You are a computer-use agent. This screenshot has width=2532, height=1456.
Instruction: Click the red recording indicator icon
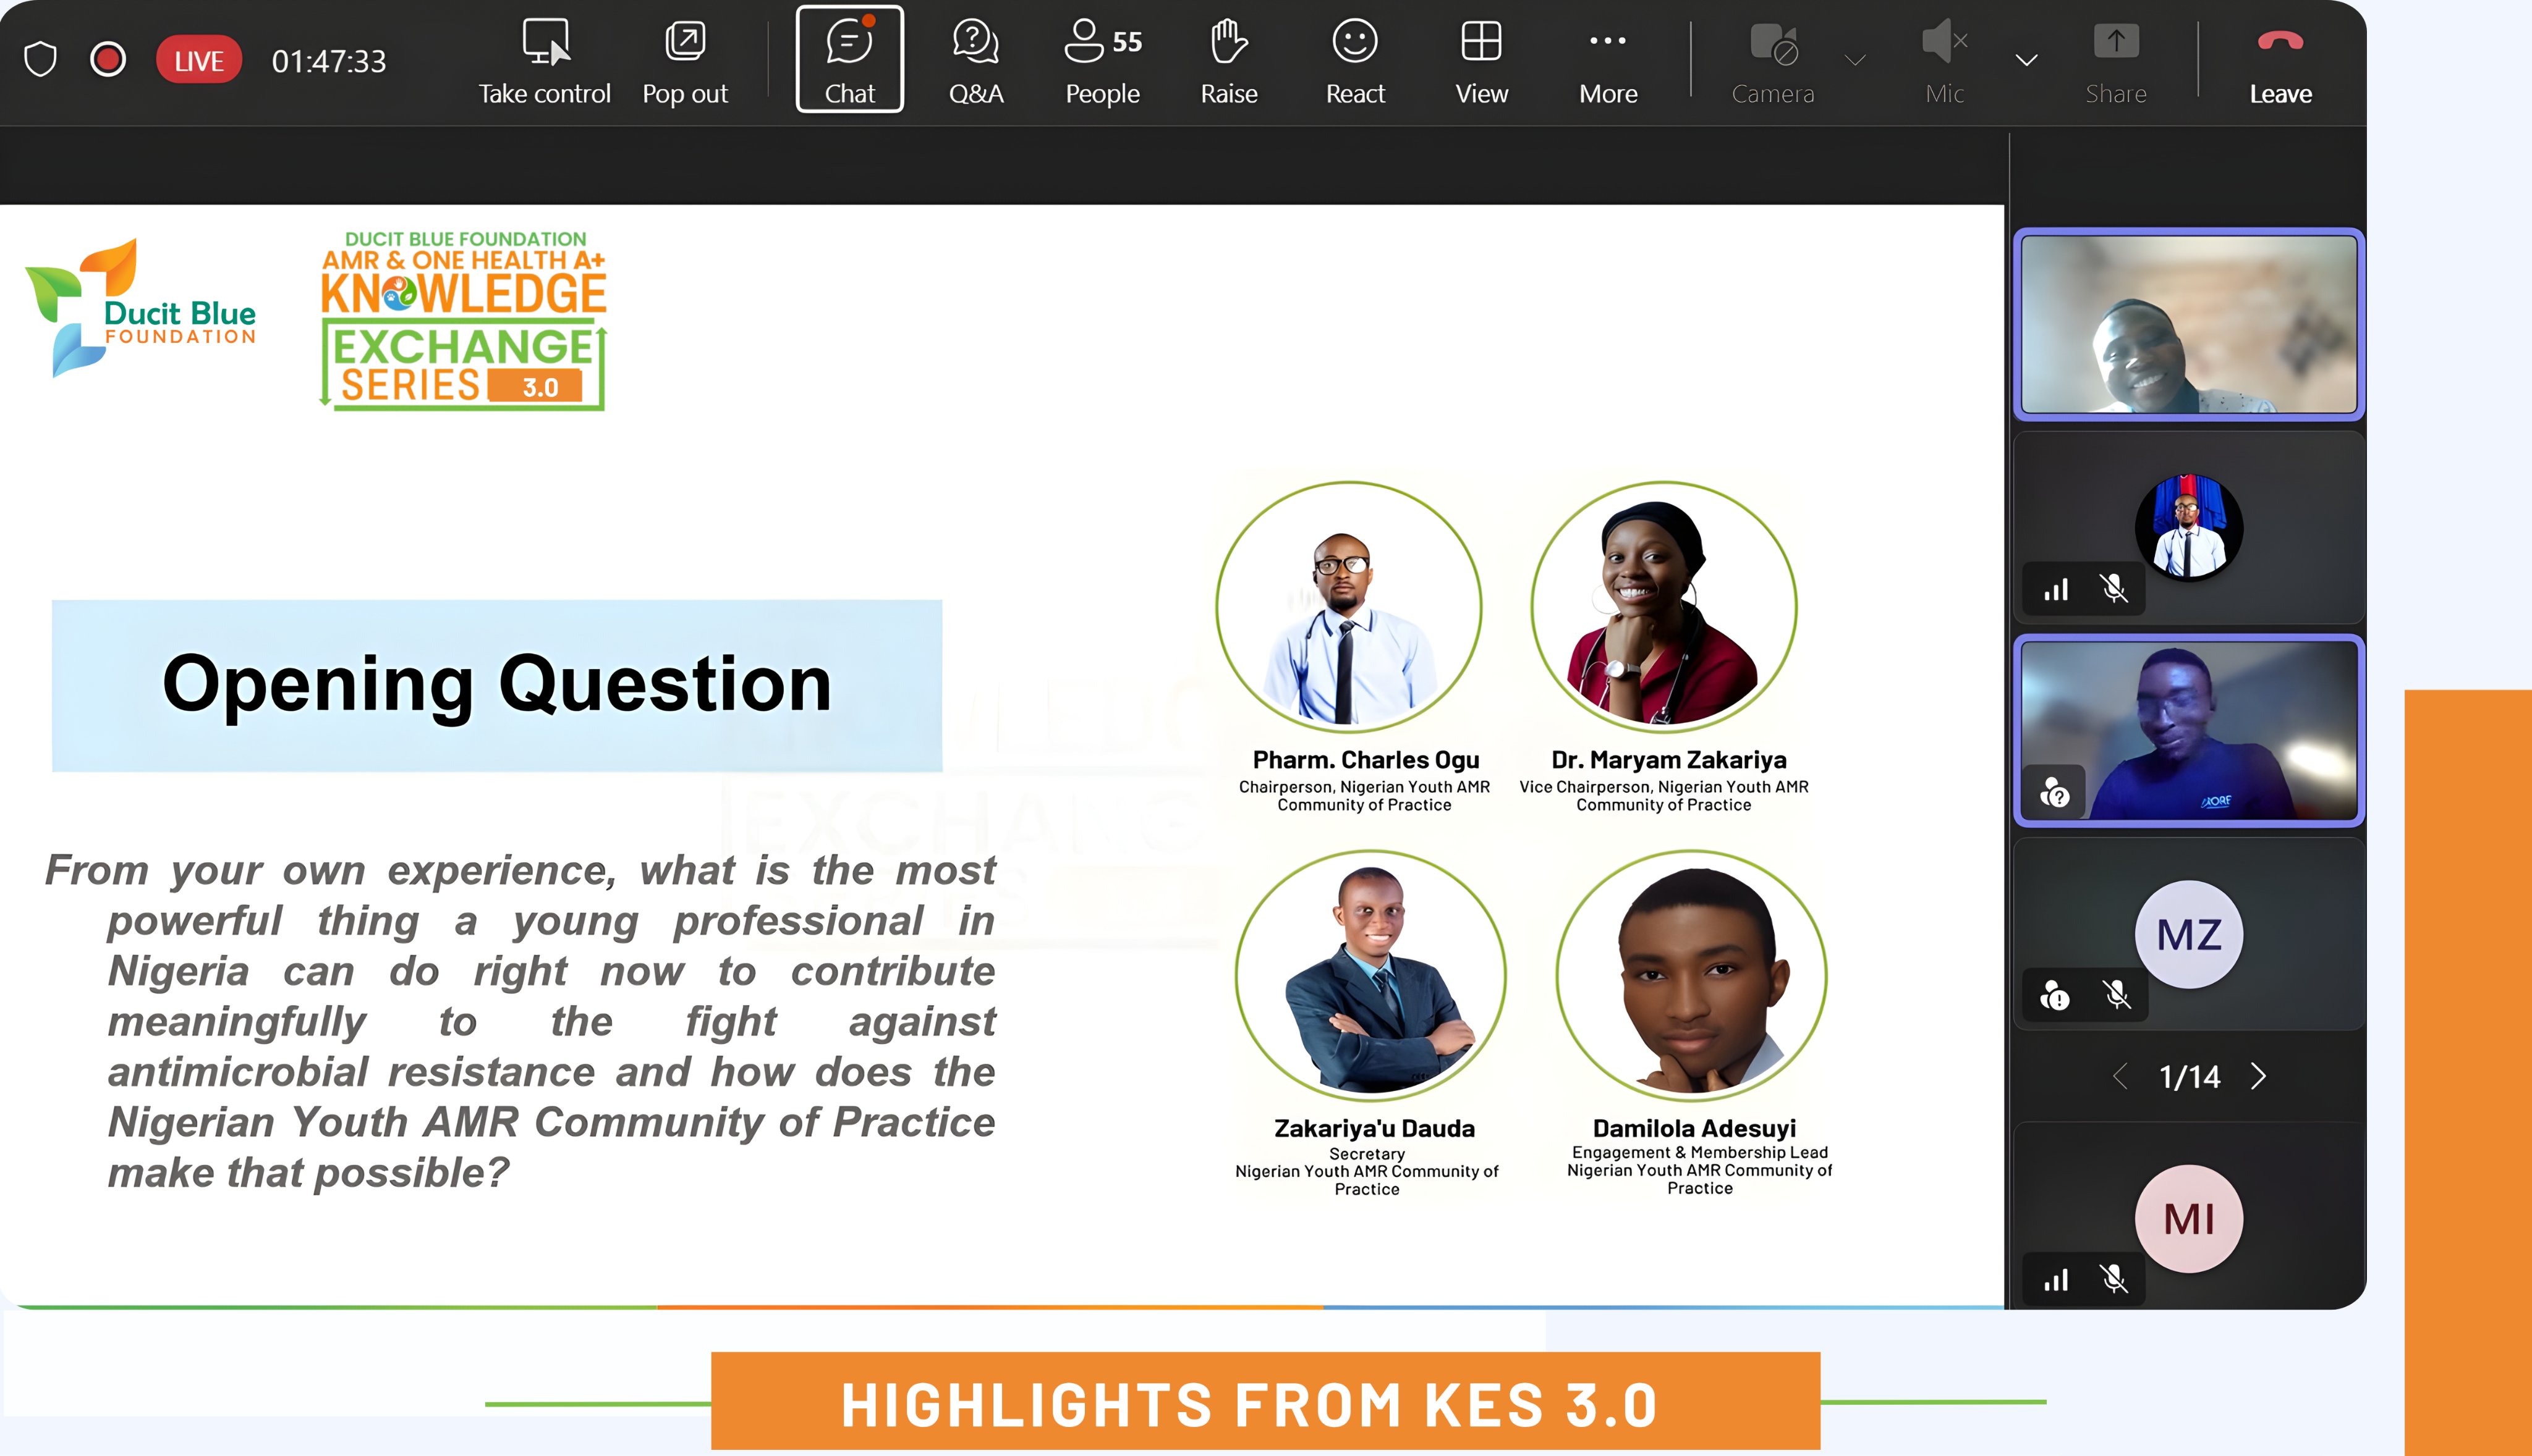(x=108, y=60)
